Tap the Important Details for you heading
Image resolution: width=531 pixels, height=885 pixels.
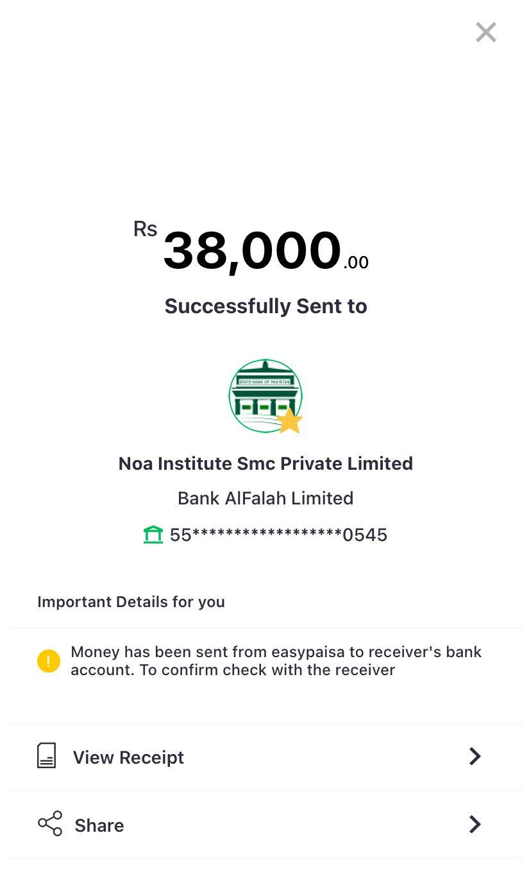click(131, 602)
